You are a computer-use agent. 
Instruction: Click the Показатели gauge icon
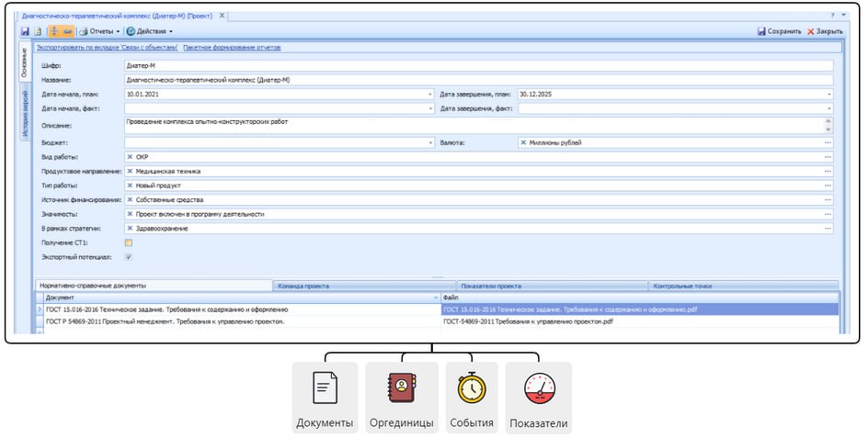[x=538, y=389]
